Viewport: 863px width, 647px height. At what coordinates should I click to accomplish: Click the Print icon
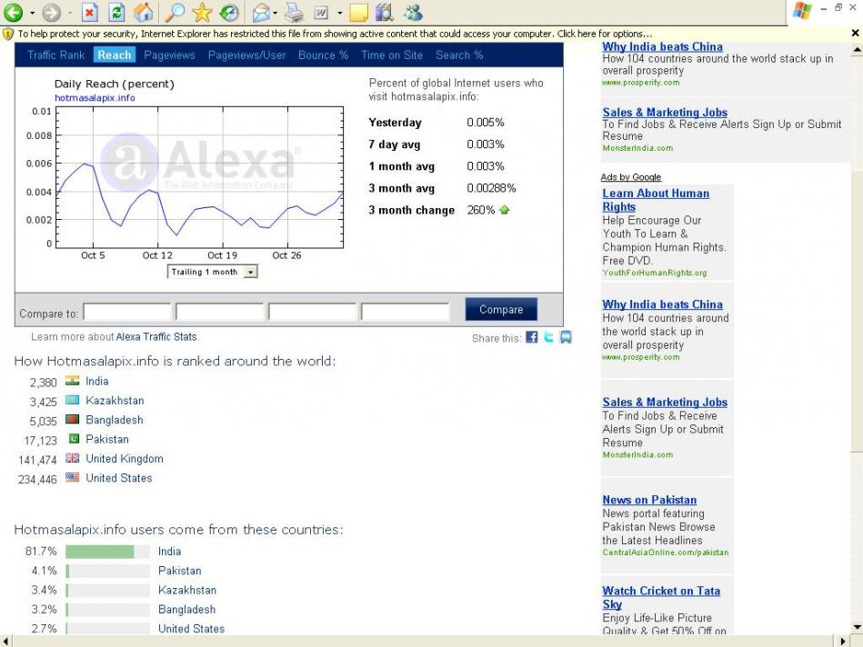point(294,12)
